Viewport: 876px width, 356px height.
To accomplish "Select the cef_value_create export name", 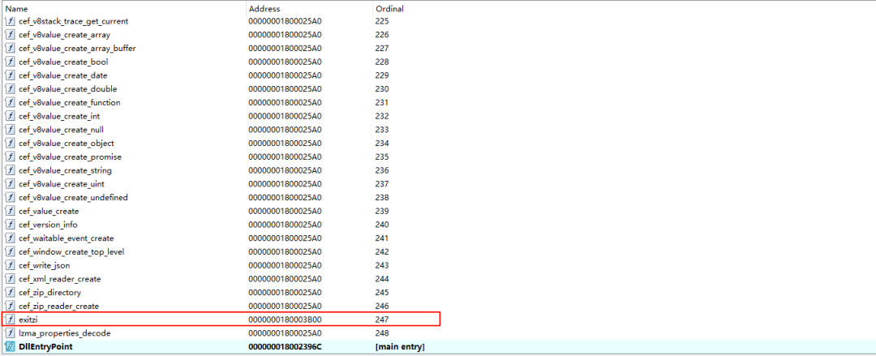I will tap(49, 212).
